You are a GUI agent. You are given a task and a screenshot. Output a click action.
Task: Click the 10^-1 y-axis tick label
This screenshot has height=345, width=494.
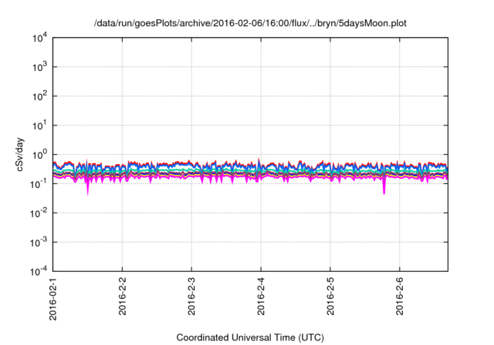[x=39, y=184]
